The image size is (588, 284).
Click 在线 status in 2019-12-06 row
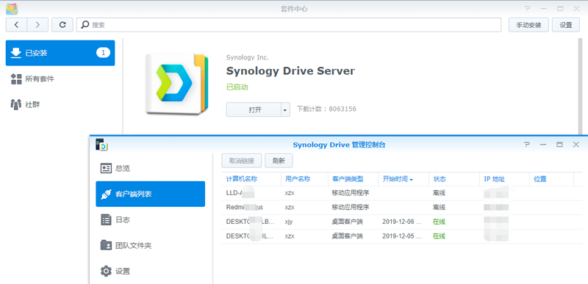[x=439, y=222]
